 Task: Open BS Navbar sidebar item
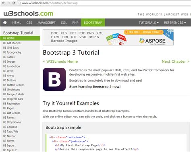pyautogui.click(x=9, y=136)
